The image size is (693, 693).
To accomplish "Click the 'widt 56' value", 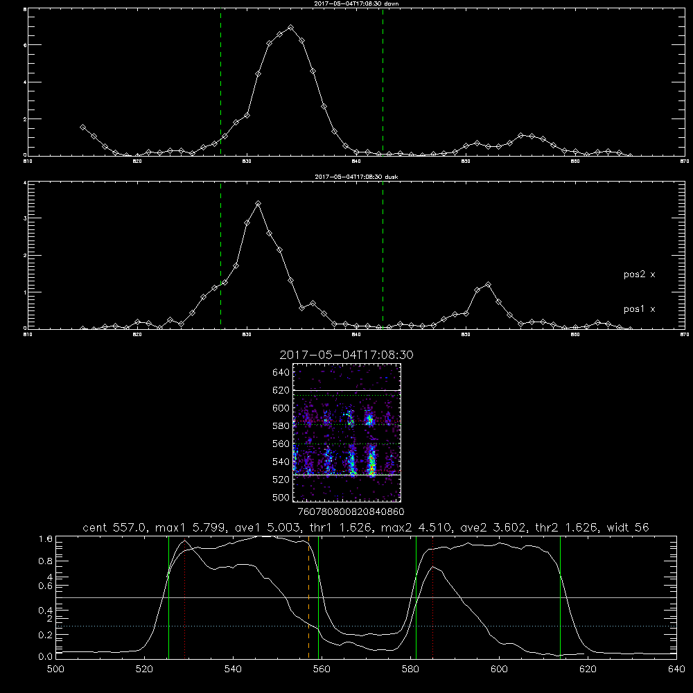I will tap(628, 527).
